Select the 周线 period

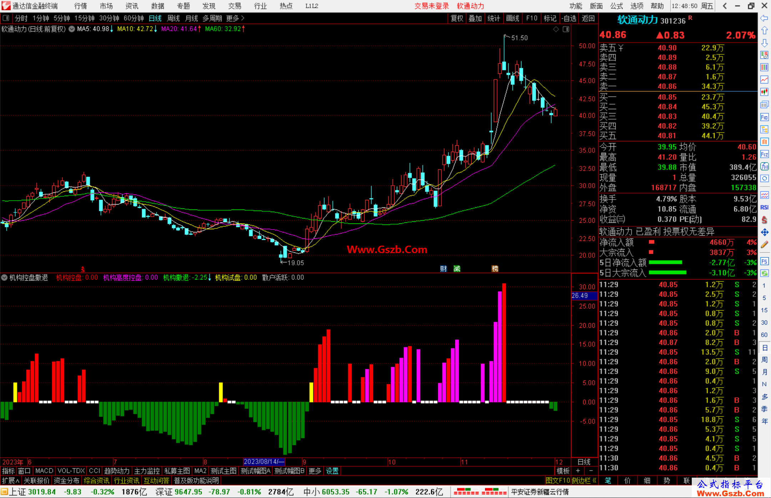coord(173,18)
